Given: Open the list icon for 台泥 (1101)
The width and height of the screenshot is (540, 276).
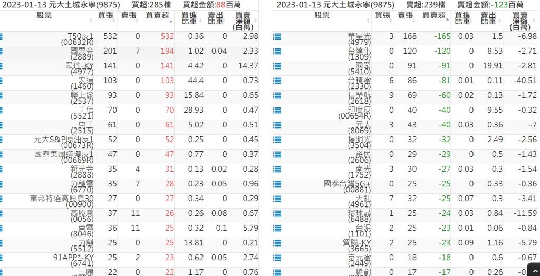Looking at the screenshot, I should 277,229.
